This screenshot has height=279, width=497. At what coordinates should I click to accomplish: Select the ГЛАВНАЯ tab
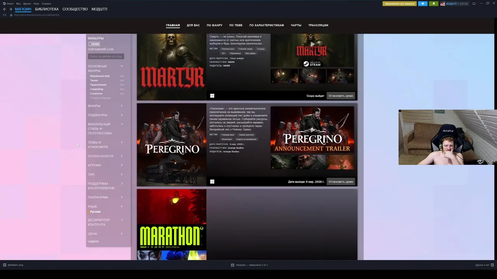(x=173, y=25)
